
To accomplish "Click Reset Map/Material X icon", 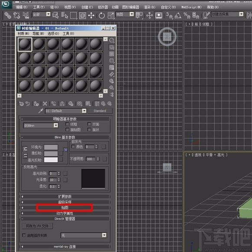I will pos(45,104).
